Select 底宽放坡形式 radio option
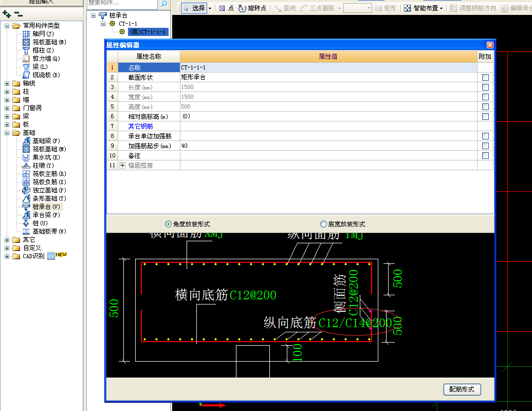This screenshot has height=411, width=532. coord(323,224)
